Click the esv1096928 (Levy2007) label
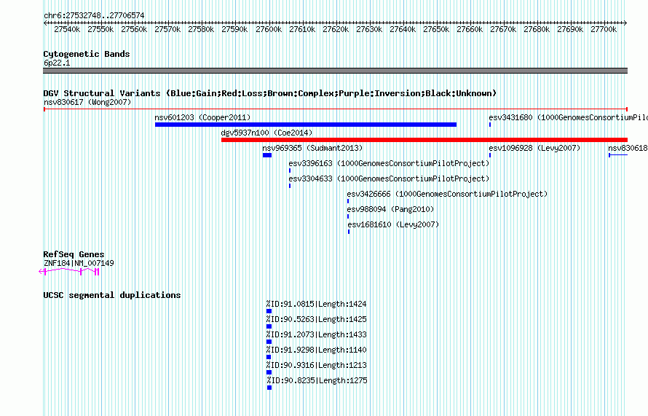This screenshot has width=648, height=416. click(534, 148)
